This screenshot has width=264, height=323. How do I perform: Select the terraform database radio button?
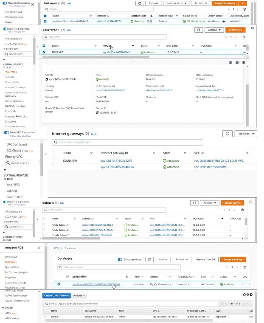pos(59,284)
